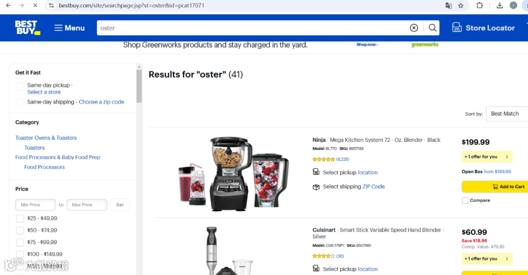This screenshot has width=528, height=275.
Task: Select Toaster Ovens & Toasters category
Action: pos(46,137)
